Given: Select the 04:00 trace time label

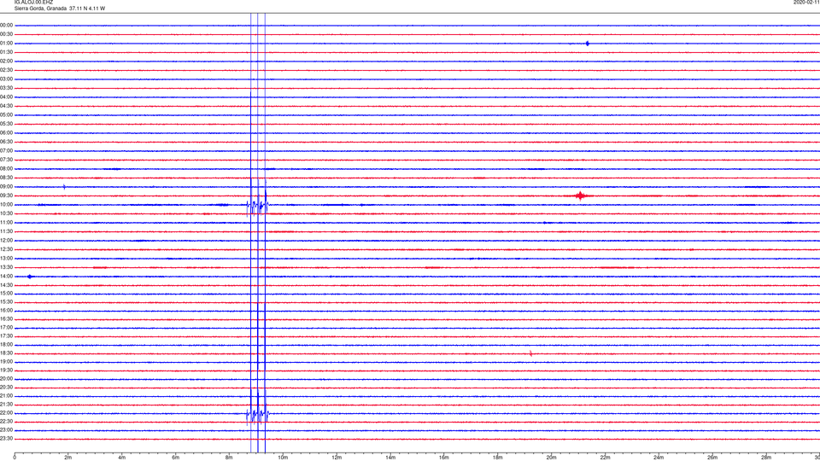Looking at the screenshot, I should 6,96.
